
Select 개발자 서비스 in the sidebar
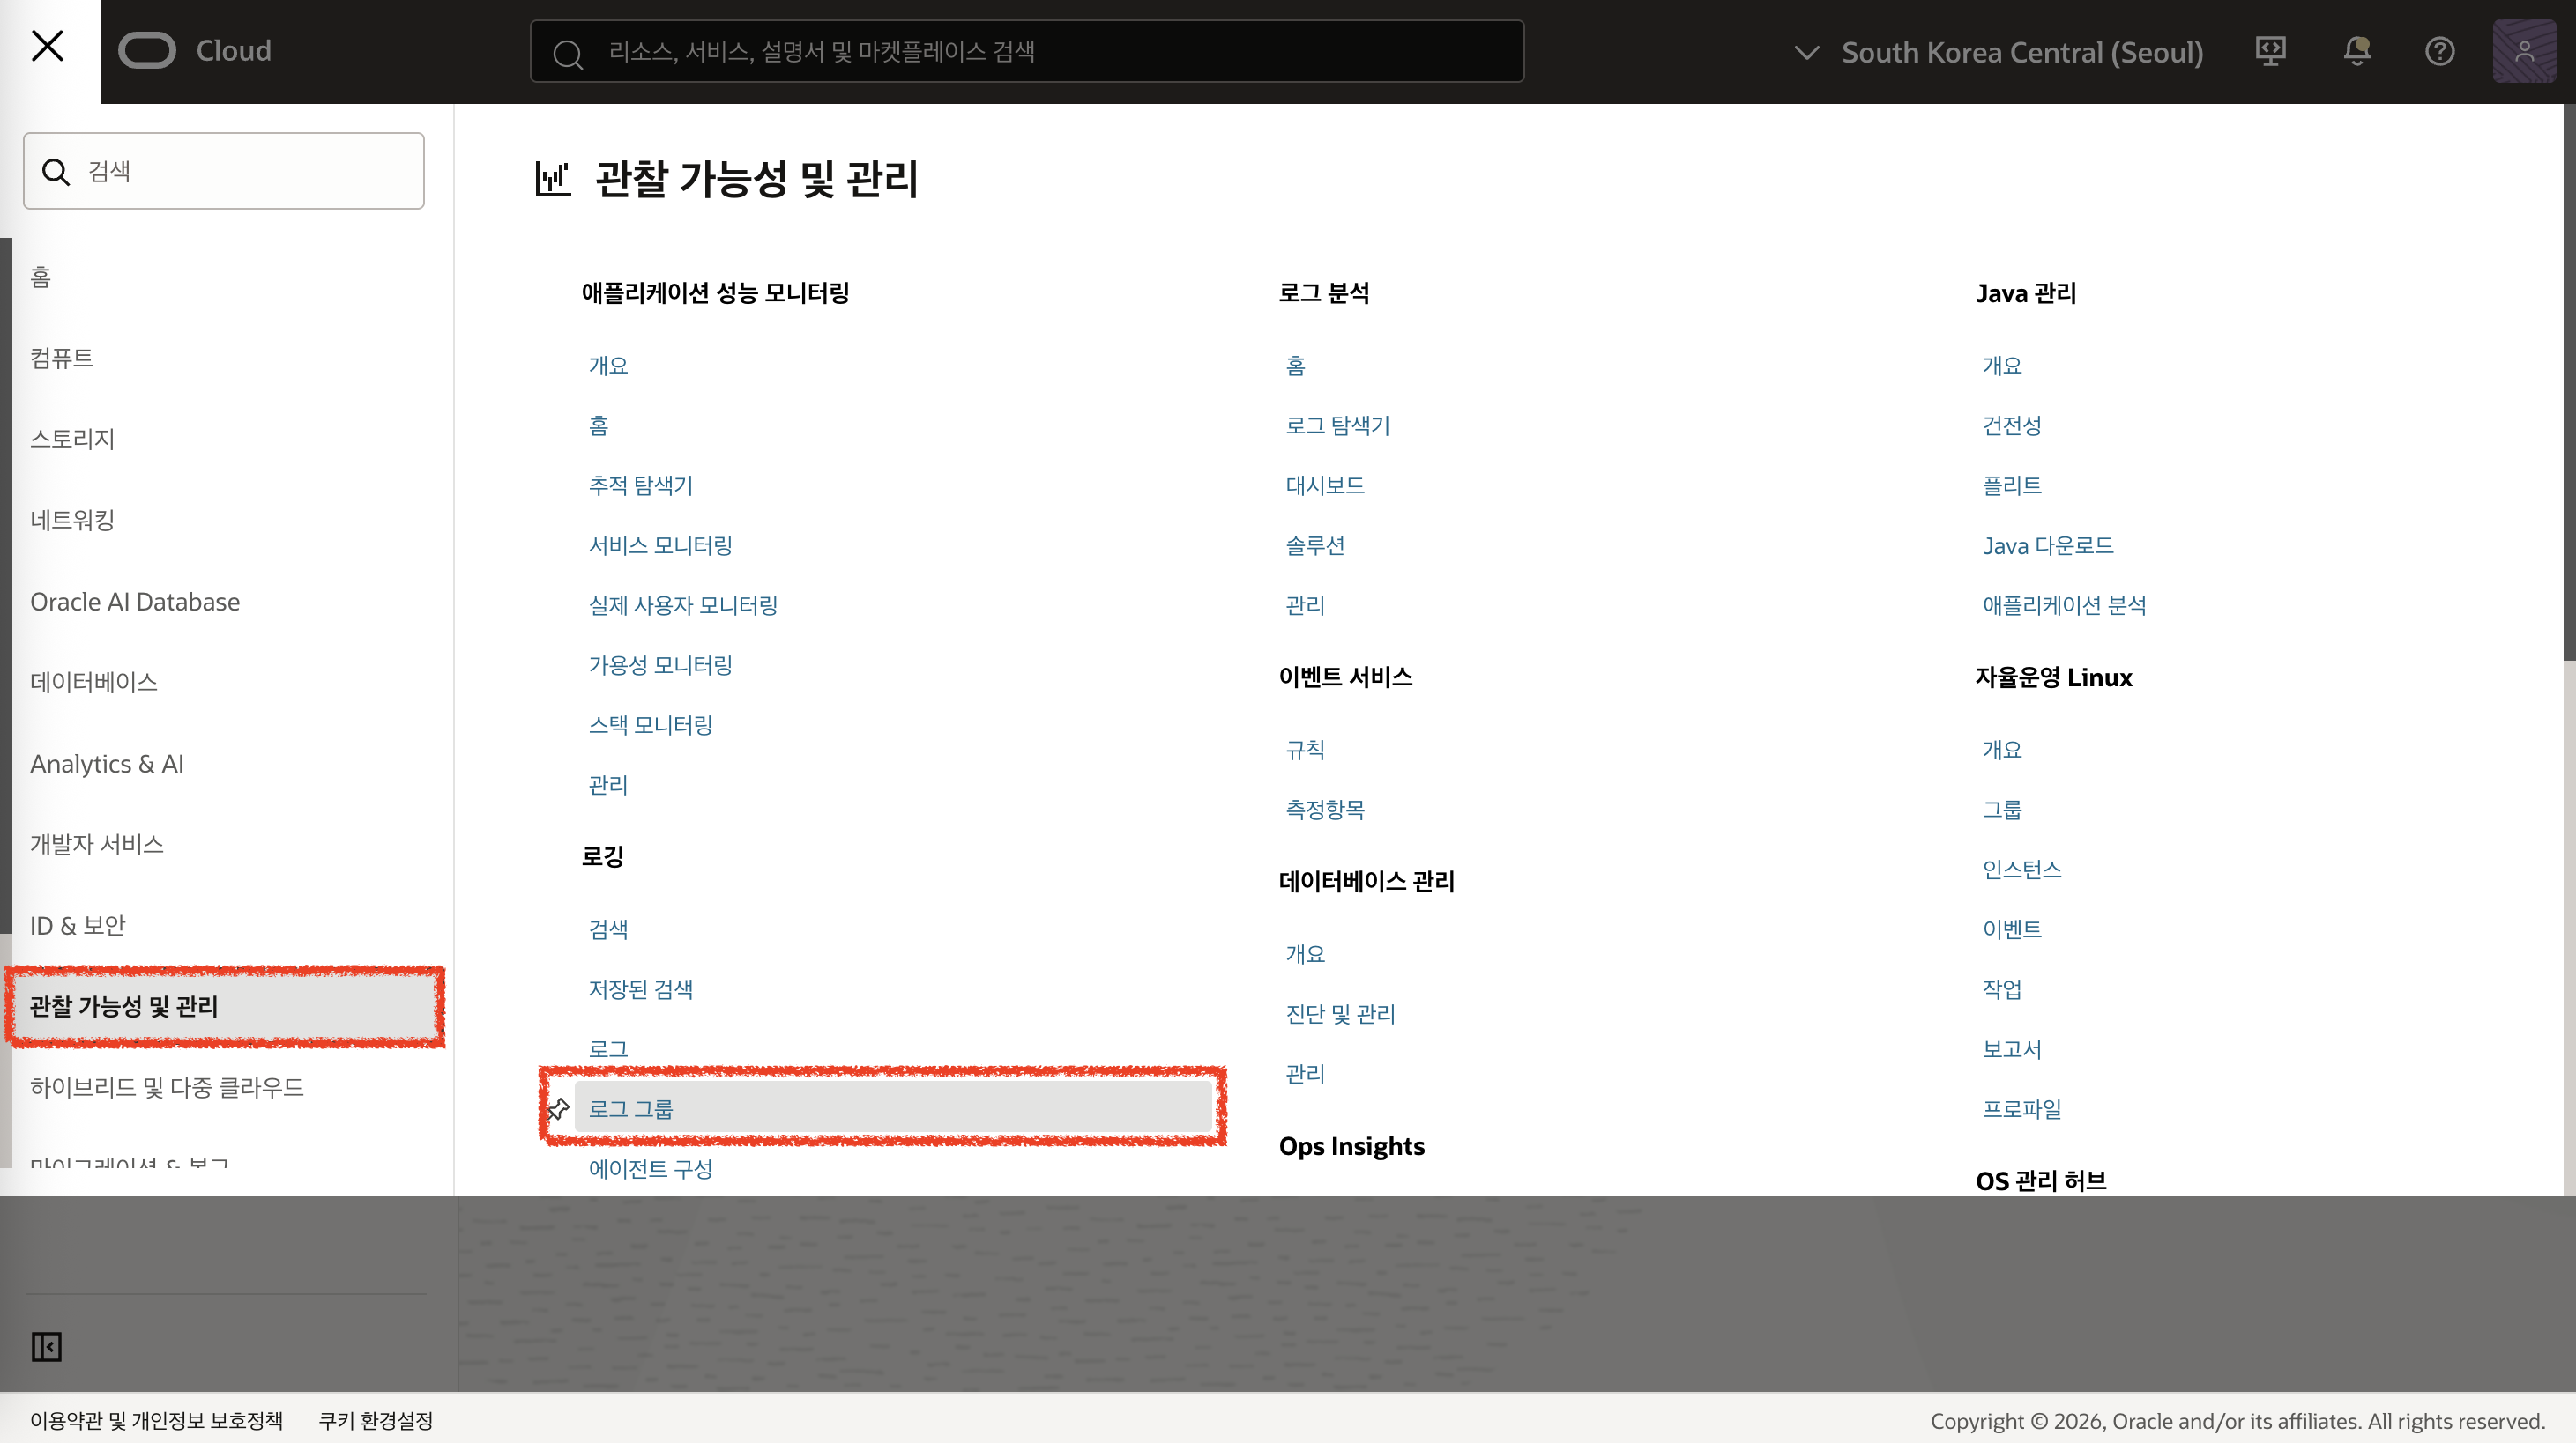click(97, 845)
